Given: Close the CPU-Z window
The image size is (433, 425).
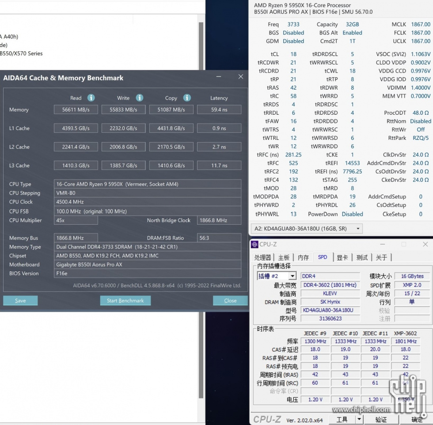Looking at the screenshot, I should tap(425, 244).
